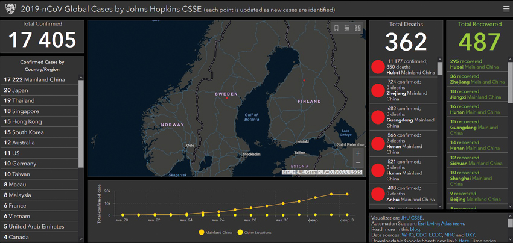Click the last chart point at февр. 3
The image size is (513, 243).
(x=347, y=194)
